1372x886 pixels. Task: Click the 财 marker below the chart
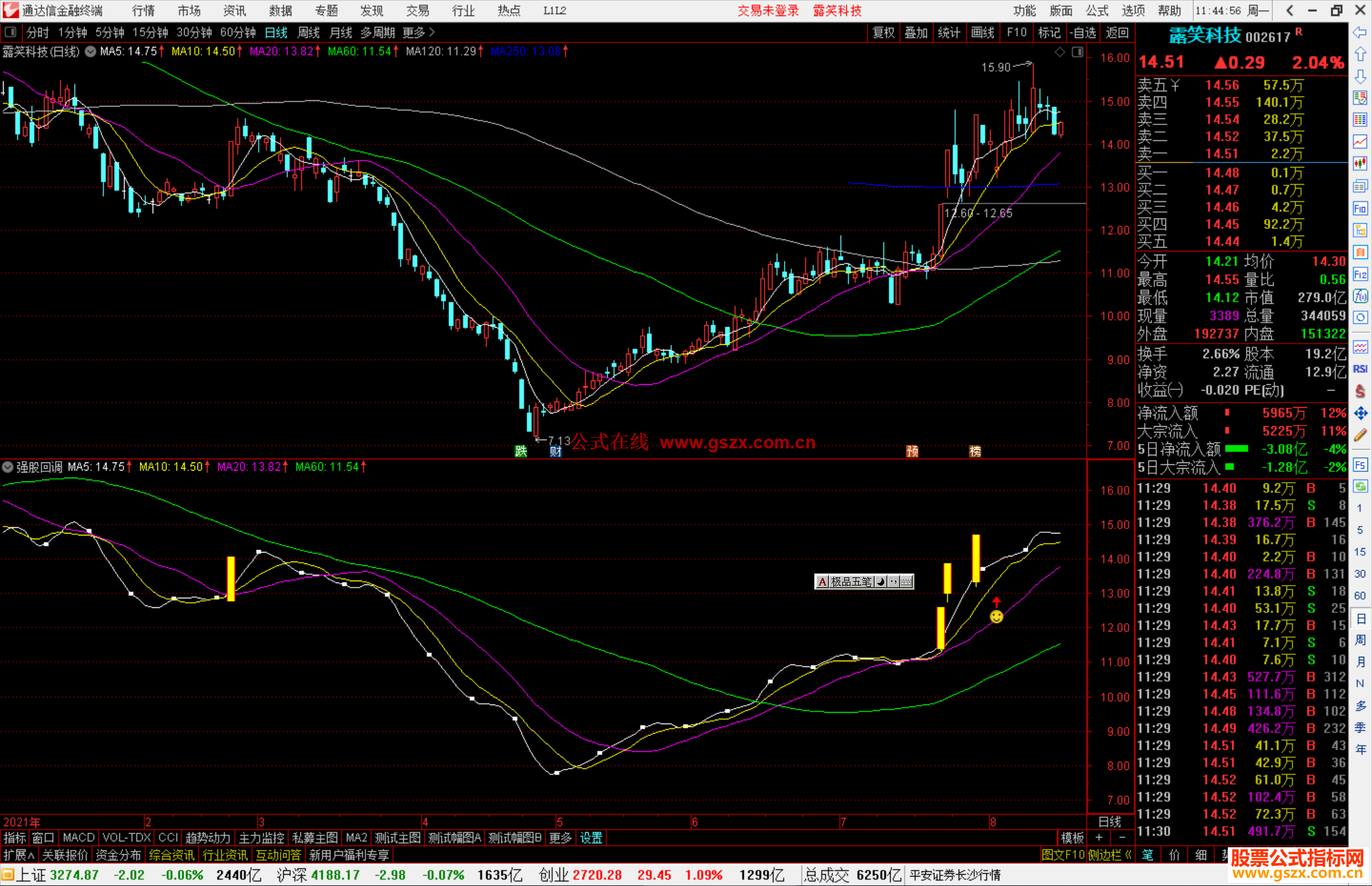tap(556, 451)
